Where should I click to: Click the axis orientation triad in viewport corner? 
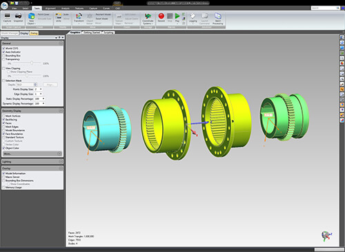(x=326, y=236)
